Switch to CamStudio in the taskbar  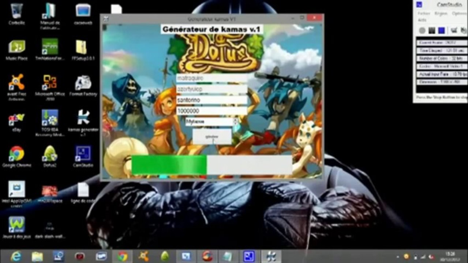249,256
